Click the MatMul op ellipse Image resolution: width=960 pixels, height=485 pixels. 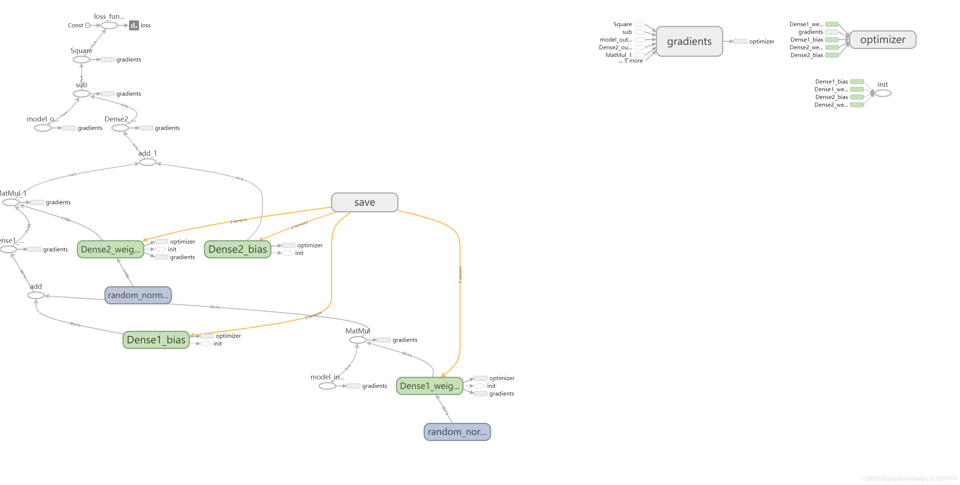(x=358, y=340)
